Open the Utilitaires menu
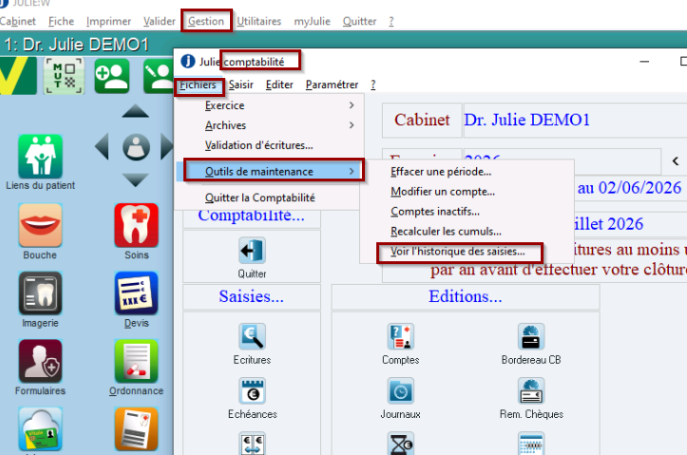 click(259, 21)
